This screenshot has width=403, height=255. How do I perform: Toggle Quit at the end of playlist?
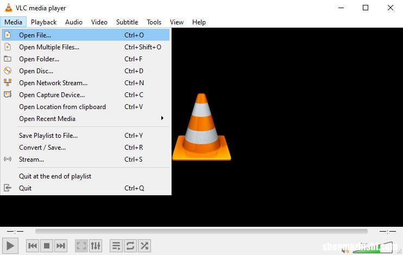(x=86, y=176)
